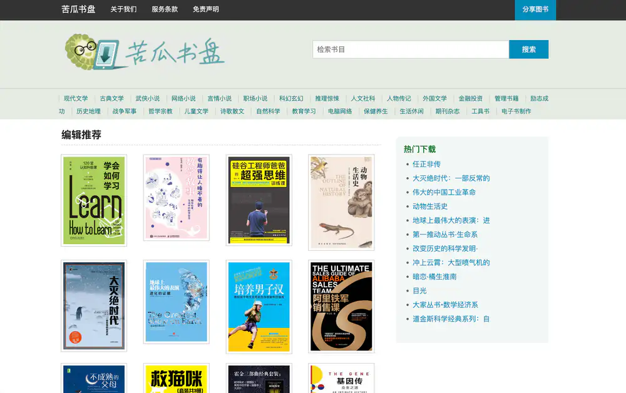Image resolution: width=626 pixels, height=393 pixels.
Task: Go to 电子书制作 category
Action: point(516,111)
